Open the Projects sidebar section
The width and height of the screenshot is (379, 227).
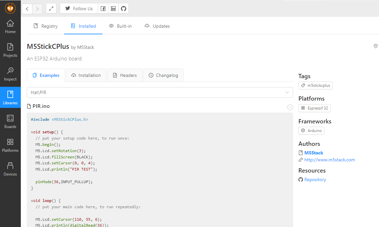(x=10, y=50)
